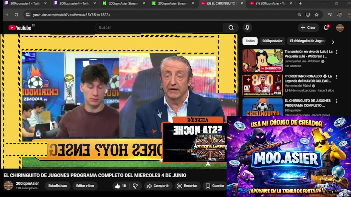Click the Crear button
Image resolution: width=351 pixels, height=197 pixels.
coord(308,28)
